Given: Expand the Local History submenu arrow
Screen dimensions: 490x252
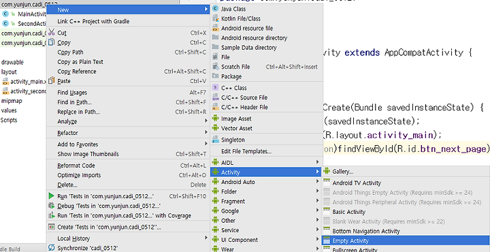Looking at the screenshot, I should coord(206,238).
